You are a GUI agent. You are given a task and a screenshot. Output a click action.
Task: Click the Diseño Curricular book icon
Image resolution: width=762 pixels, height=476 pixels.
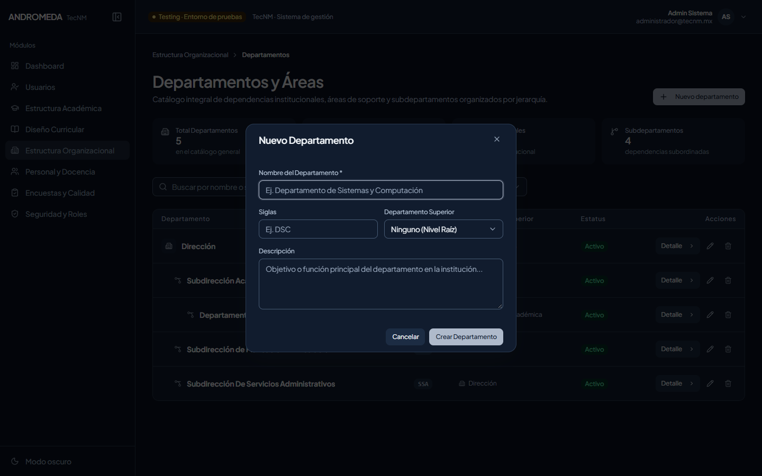15,130
